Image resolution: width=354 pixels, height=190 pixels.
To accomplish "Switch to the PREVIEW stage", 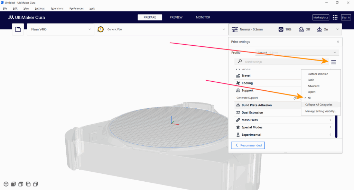I will click(176, 17).
